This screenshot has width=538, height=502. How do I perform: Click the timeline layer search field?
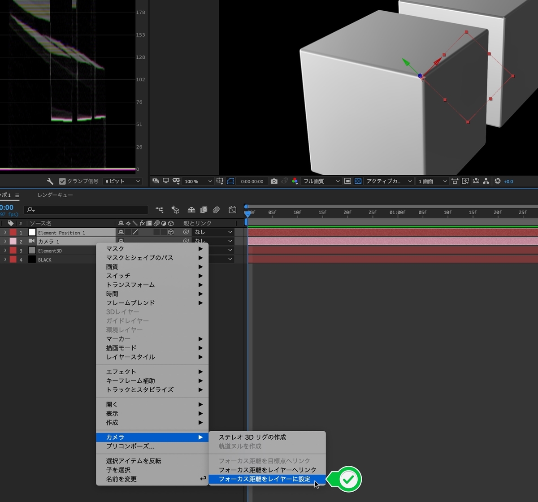86,209
